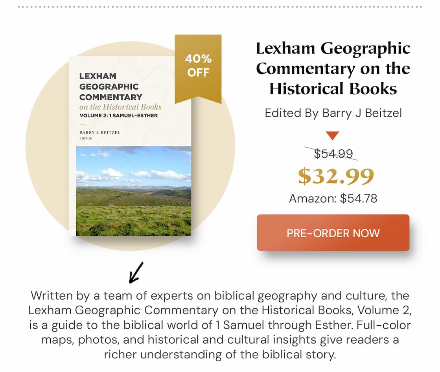The height and width of the screenshot is (372, 440).
Task: Open the product description paragraph link
Action: (x=220, y=325)
